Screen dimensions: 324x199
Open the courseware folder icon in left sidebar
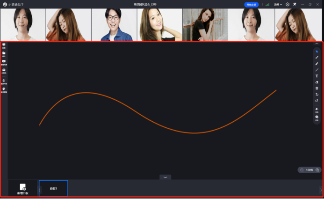click(4, 54)
